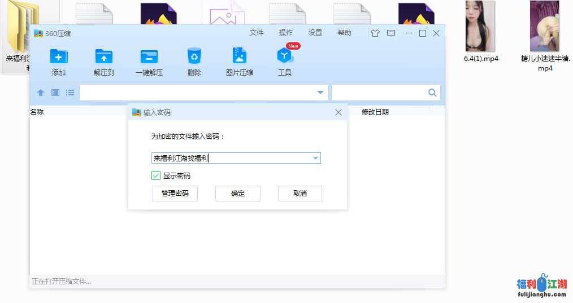Select the 解压到 (Extract to) icon
The width and height of the screenshot is (573, 303).
tap(104, 56)
